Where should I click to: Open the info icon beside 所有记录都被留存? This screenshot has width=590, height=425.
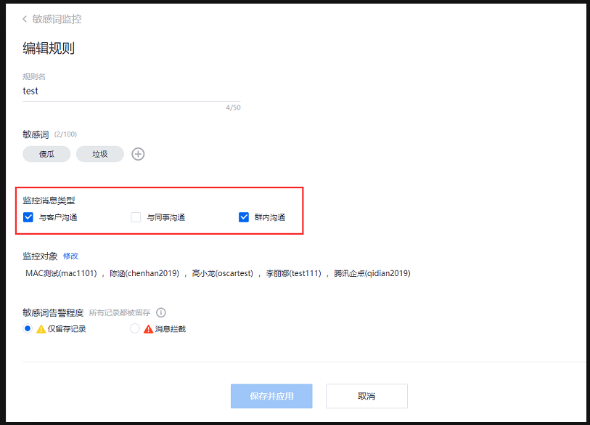[161, 312]
